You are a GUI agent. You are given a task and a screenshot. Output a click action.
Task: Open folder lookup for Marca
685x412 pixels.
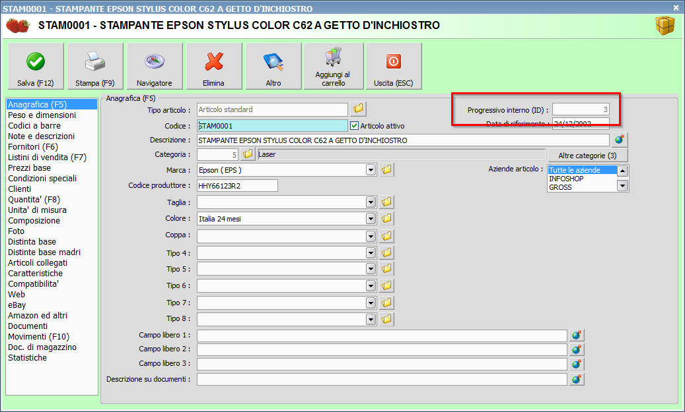pos(386,169)
